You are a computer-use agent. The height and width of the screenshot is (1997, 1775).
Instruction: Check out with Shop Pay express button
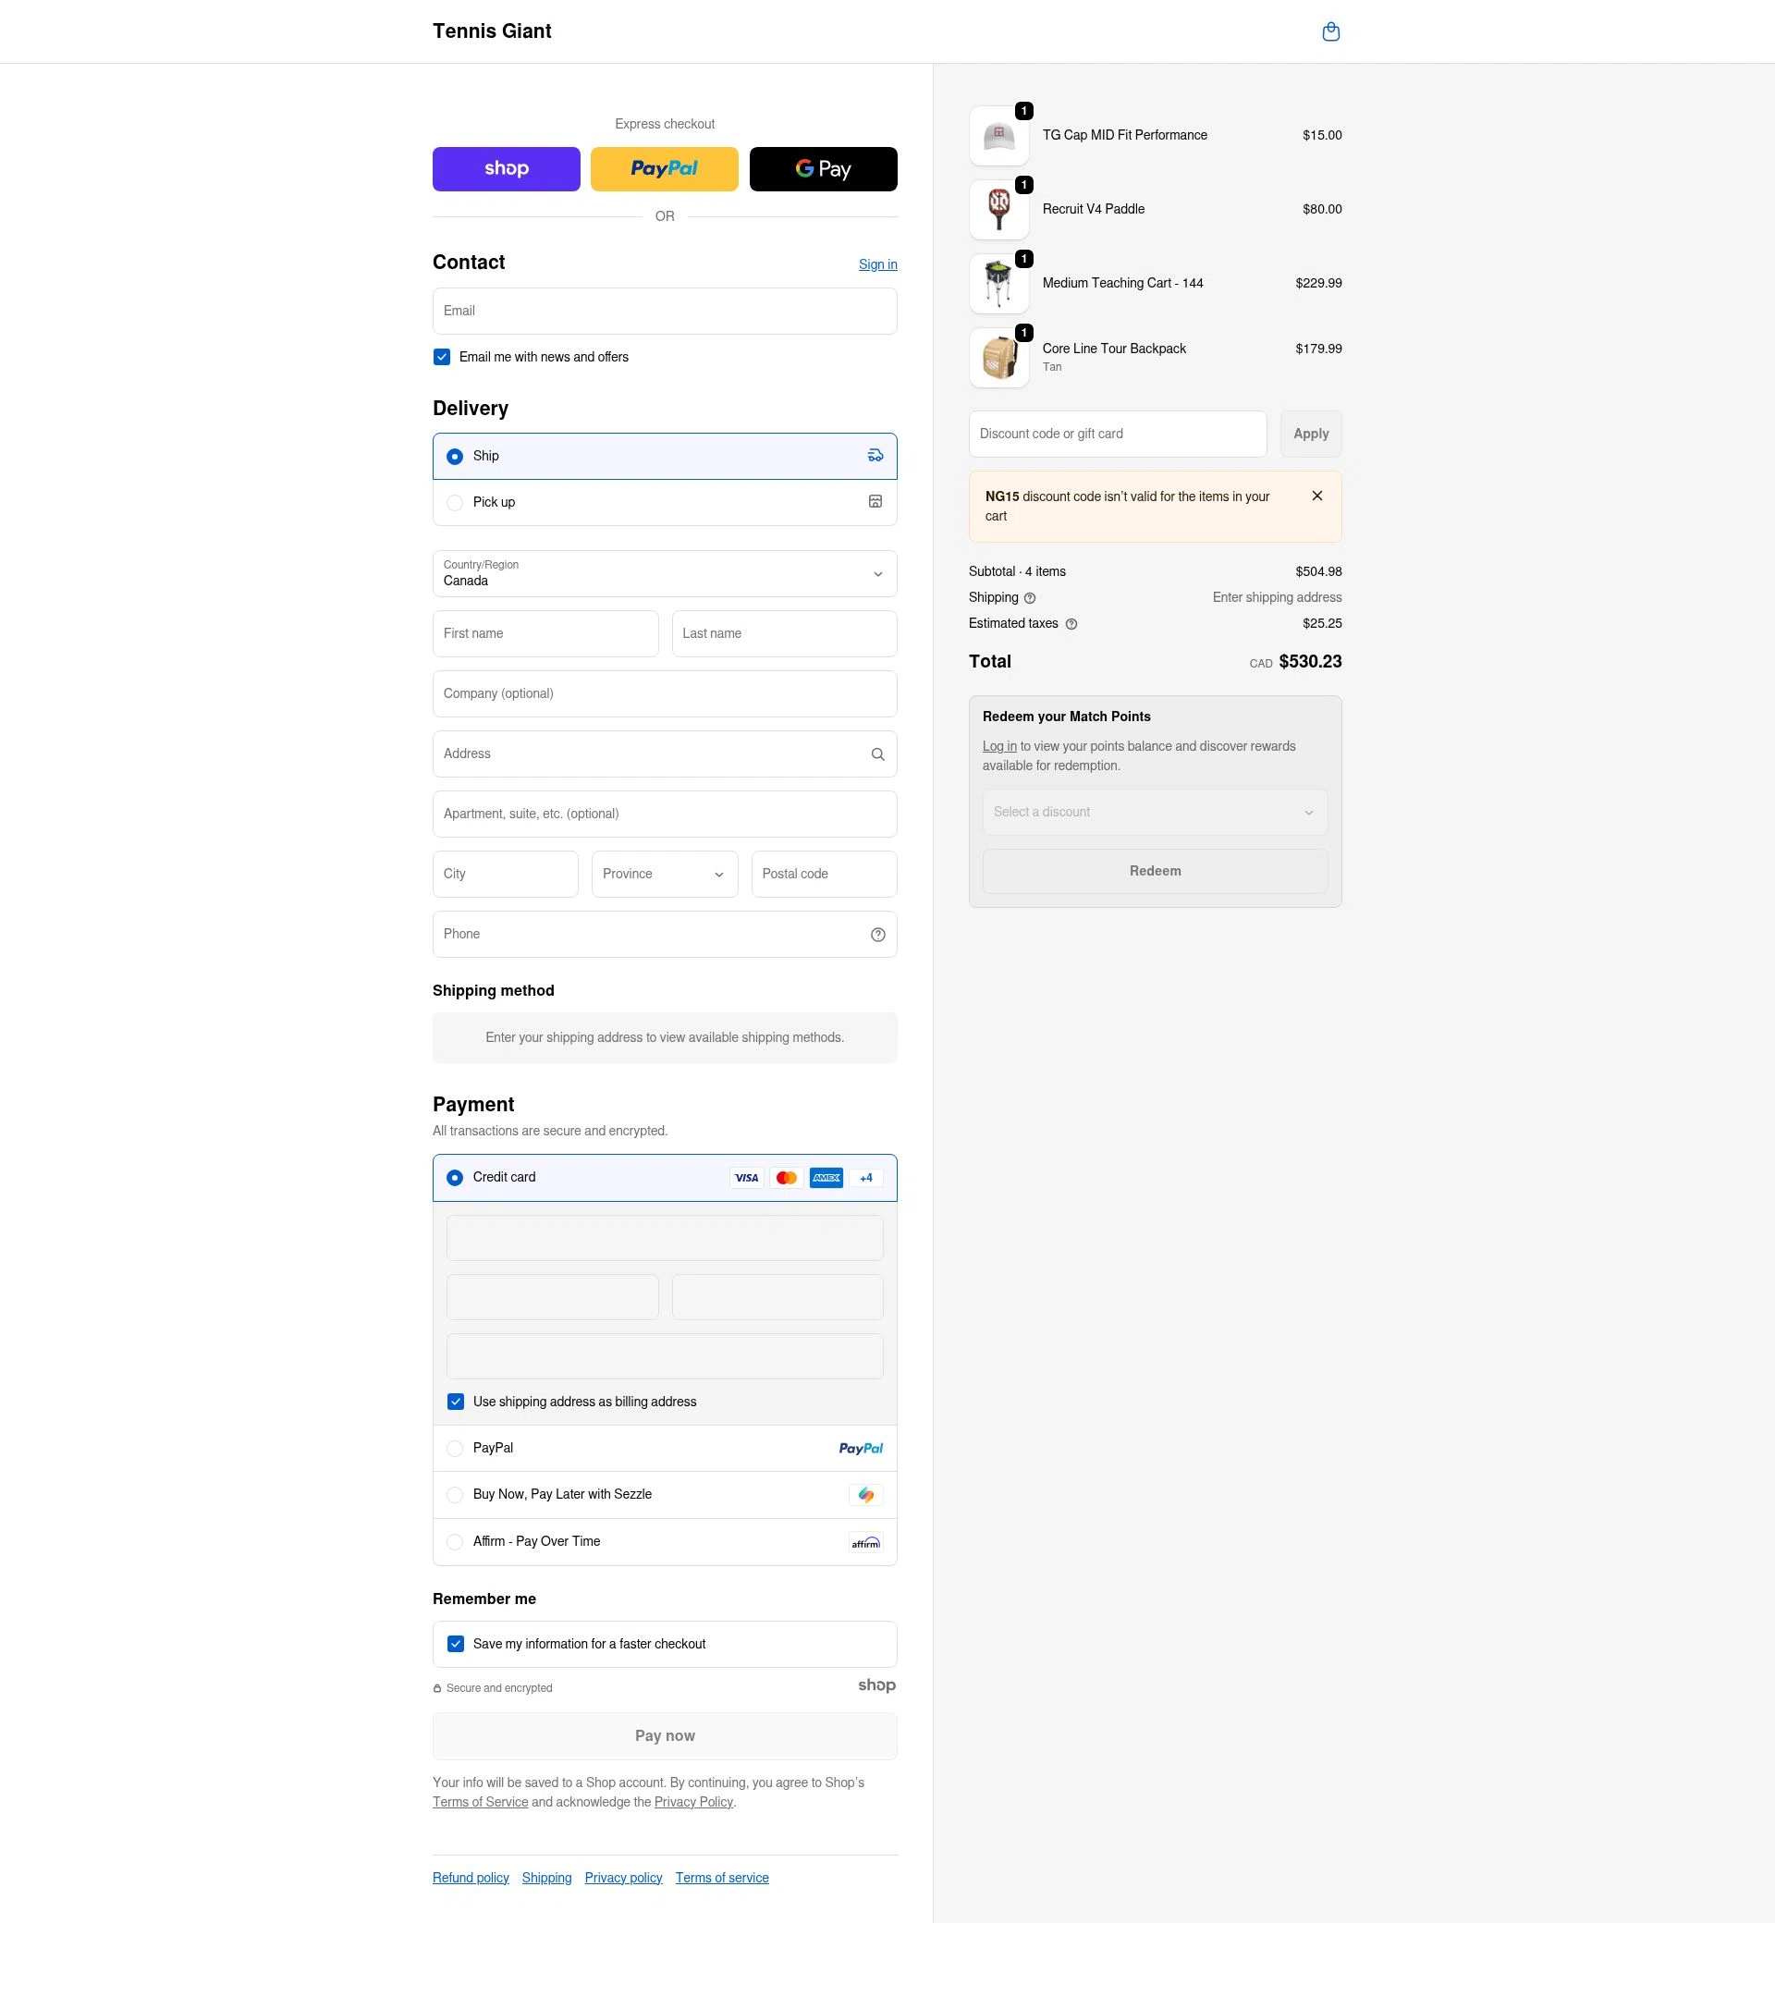[506, 168]
